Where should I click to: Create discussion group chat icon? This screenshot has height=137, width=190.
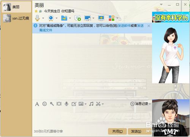point(78,18)
